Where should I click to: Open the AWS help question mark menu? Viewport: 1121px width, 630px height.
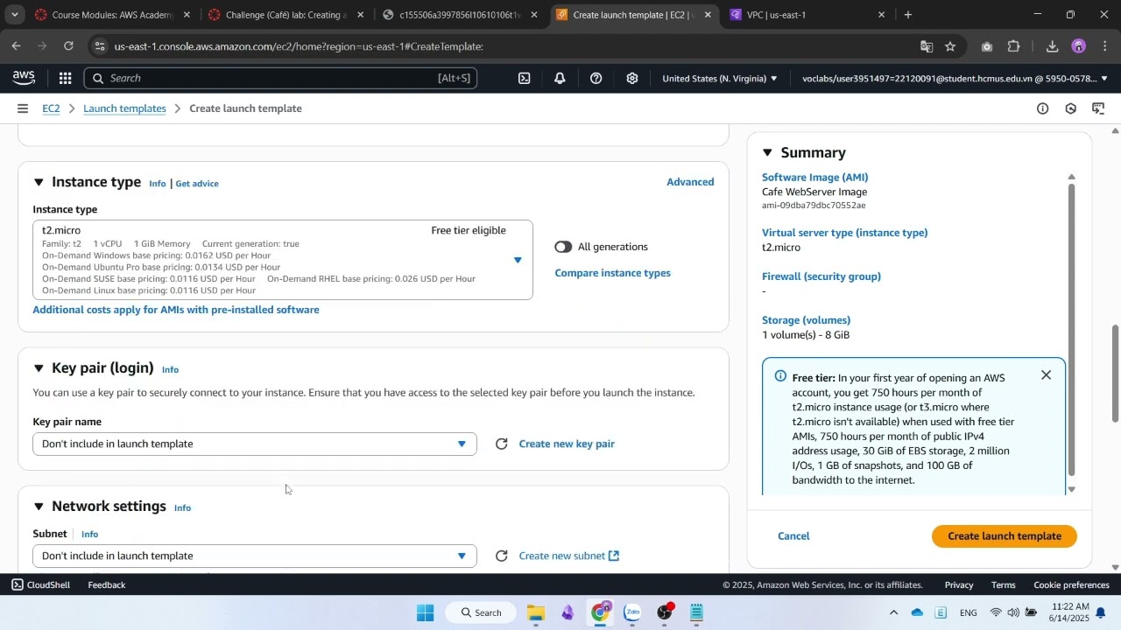click(596, 78)
